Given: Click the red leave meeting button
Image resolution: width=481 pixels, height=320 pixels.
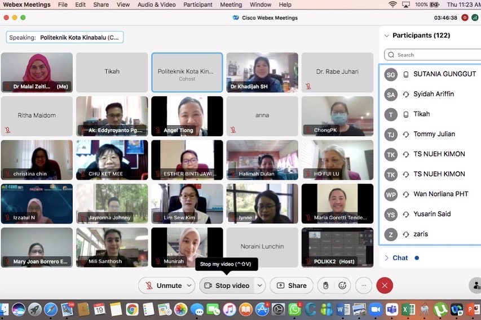Looking at the screenshot, I should pos(385,286).
